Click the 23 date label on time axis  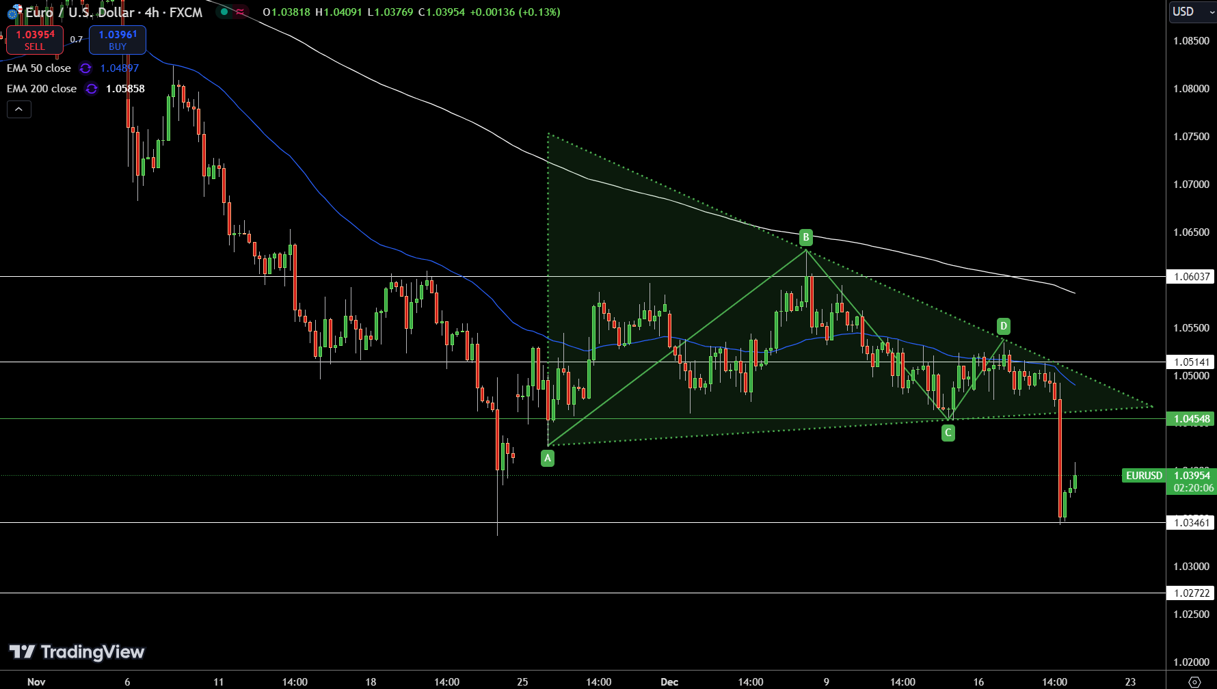pyautogui.click(x=1130, y=681)
